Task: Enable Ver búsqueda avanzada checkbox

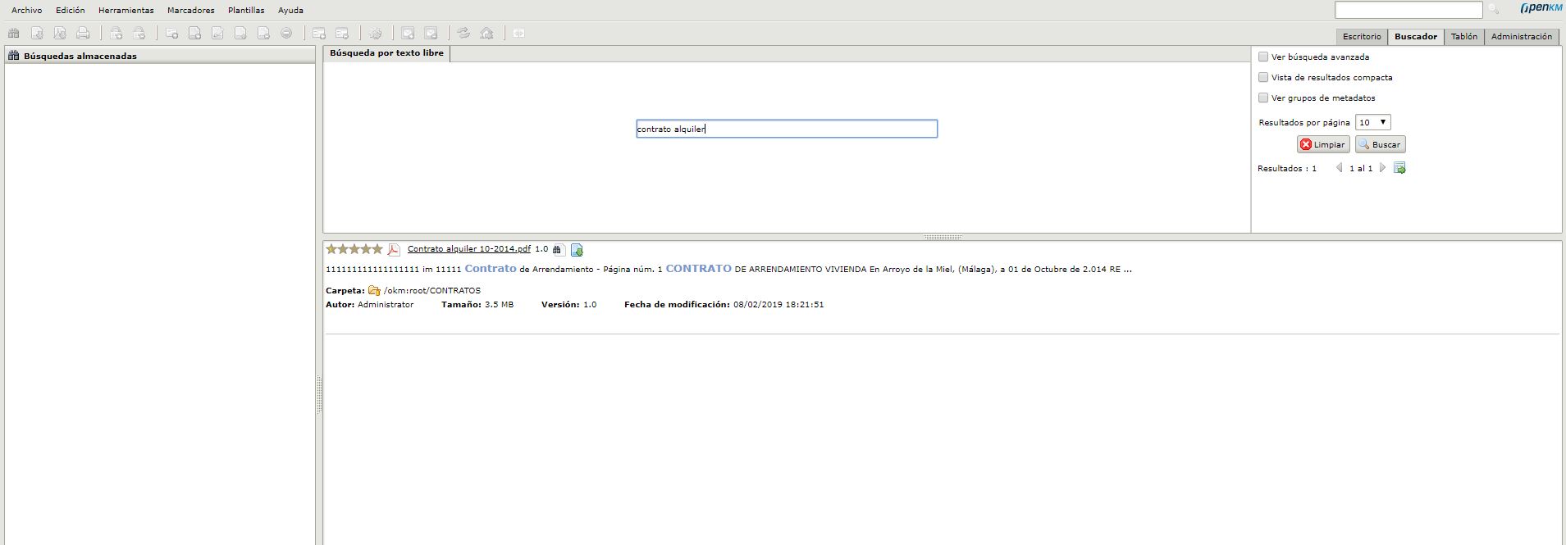Action: tap(1263, 57)
